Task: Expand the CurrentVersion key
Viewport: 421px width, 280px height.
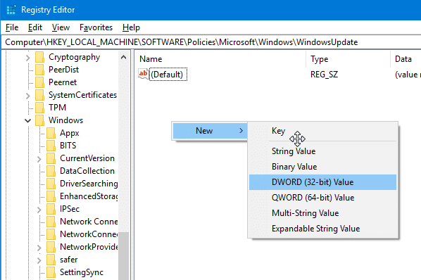Action: (x=39, y=159)
